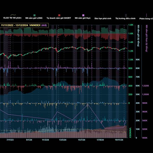Click the green vertical VNINDEX axis label at bottom right
The image size is (153, 153).
click(130, 133)
